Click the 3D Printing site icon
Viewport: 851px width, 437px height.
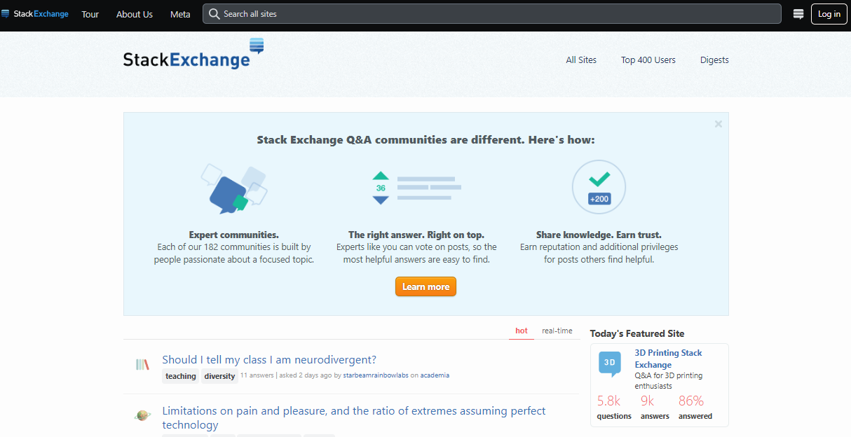(x=609, y=363)
